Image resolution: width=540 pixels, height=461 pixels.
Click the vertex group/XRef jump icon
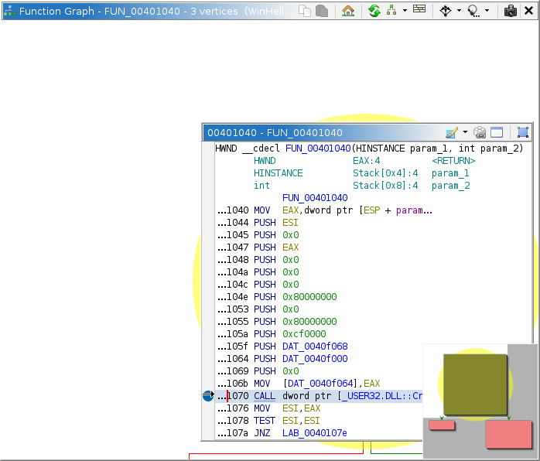[x=480, y=133]
